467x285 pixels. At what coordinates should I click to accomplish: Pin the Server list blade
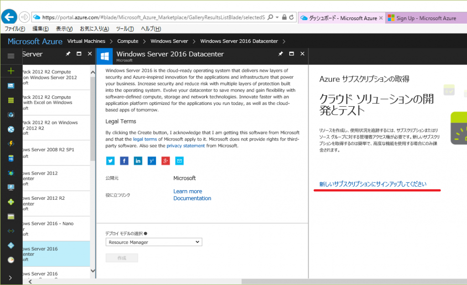68,54
